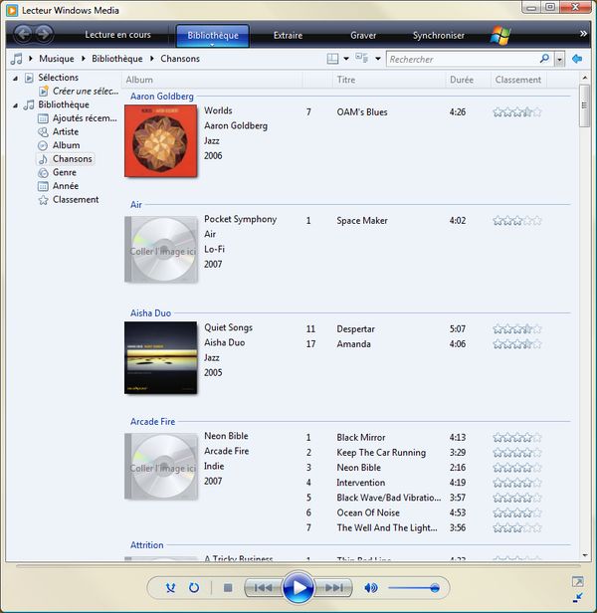The image size is (597, 613).
Task: Select Genre in the library tree
Action: pyautogui.click(x=65, y=172)
